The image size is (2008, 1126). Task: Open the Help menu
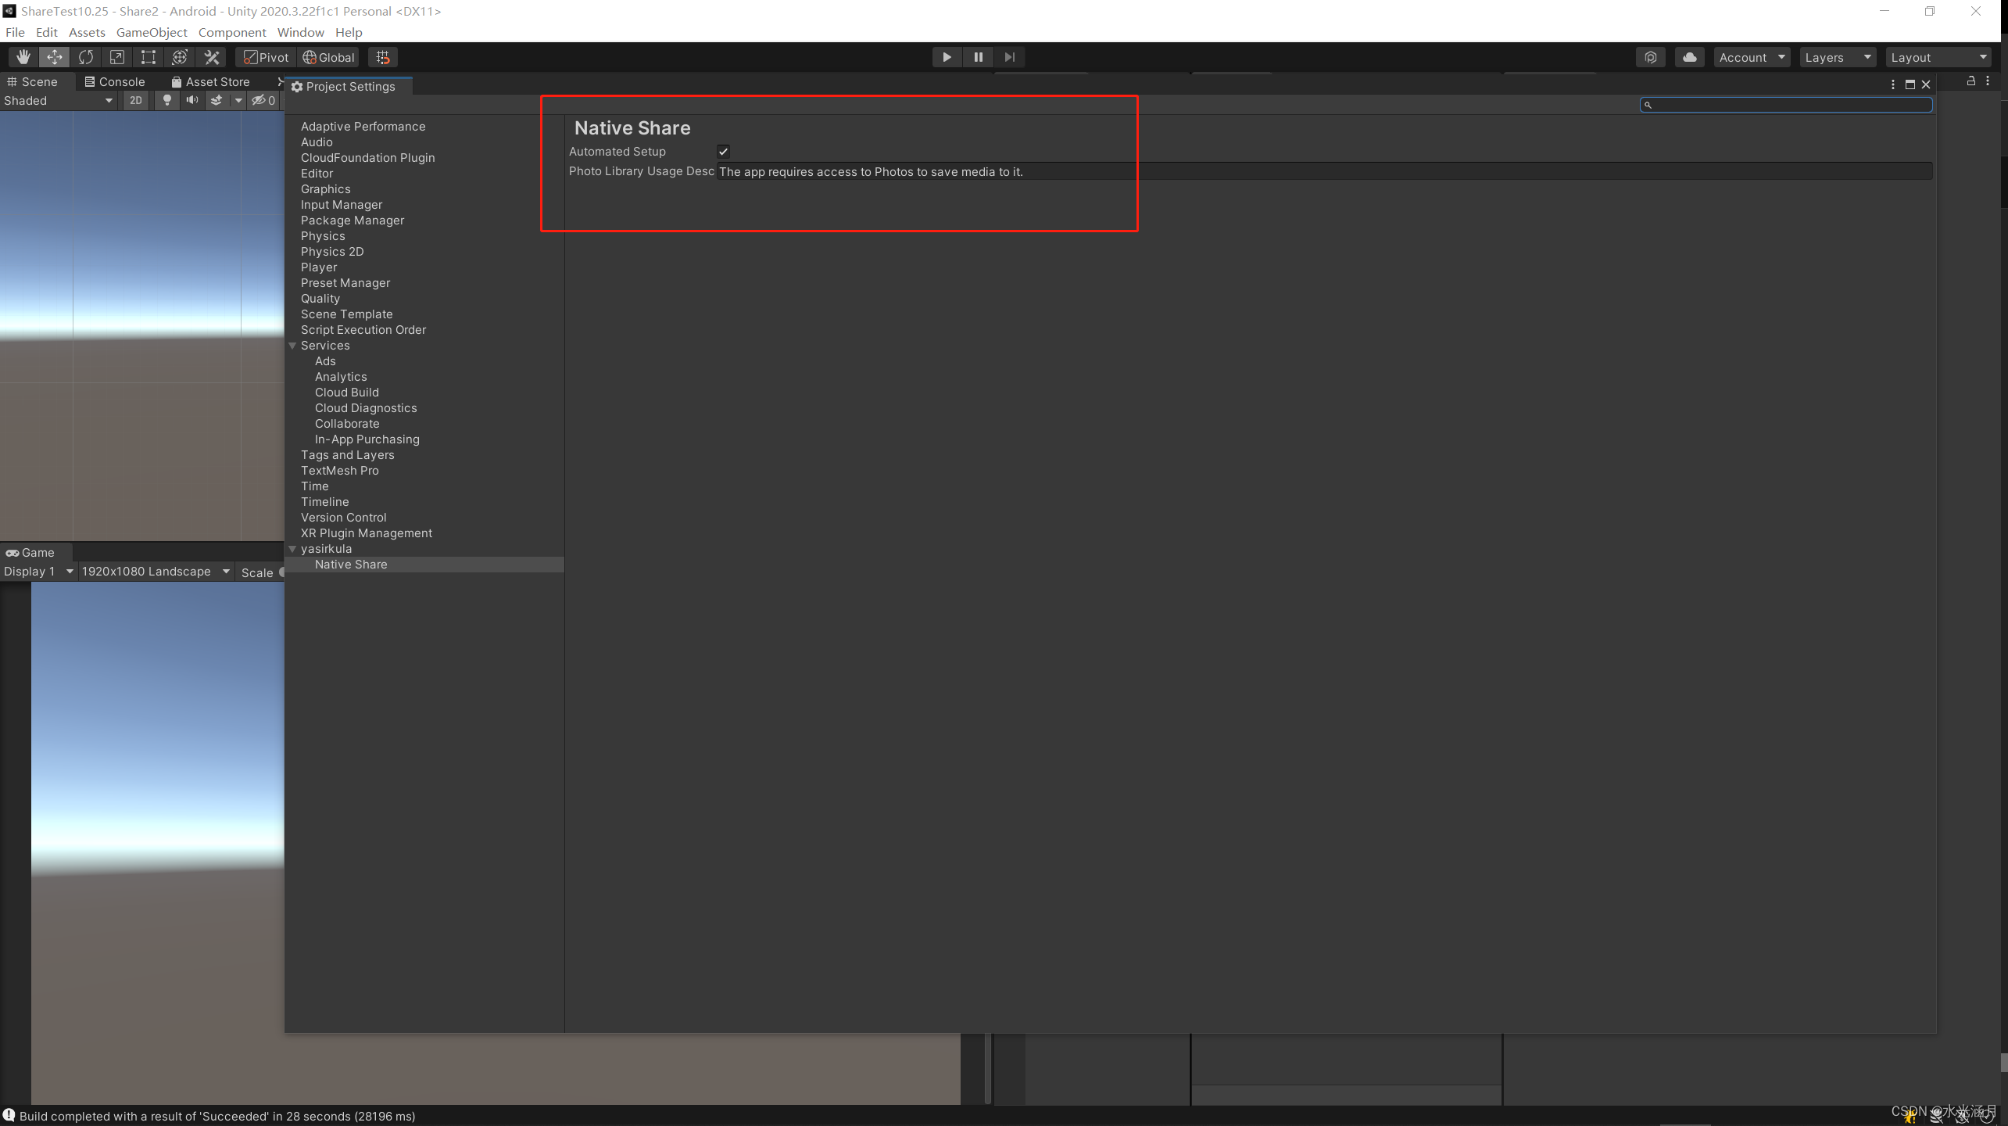click(x=349, y=32)
